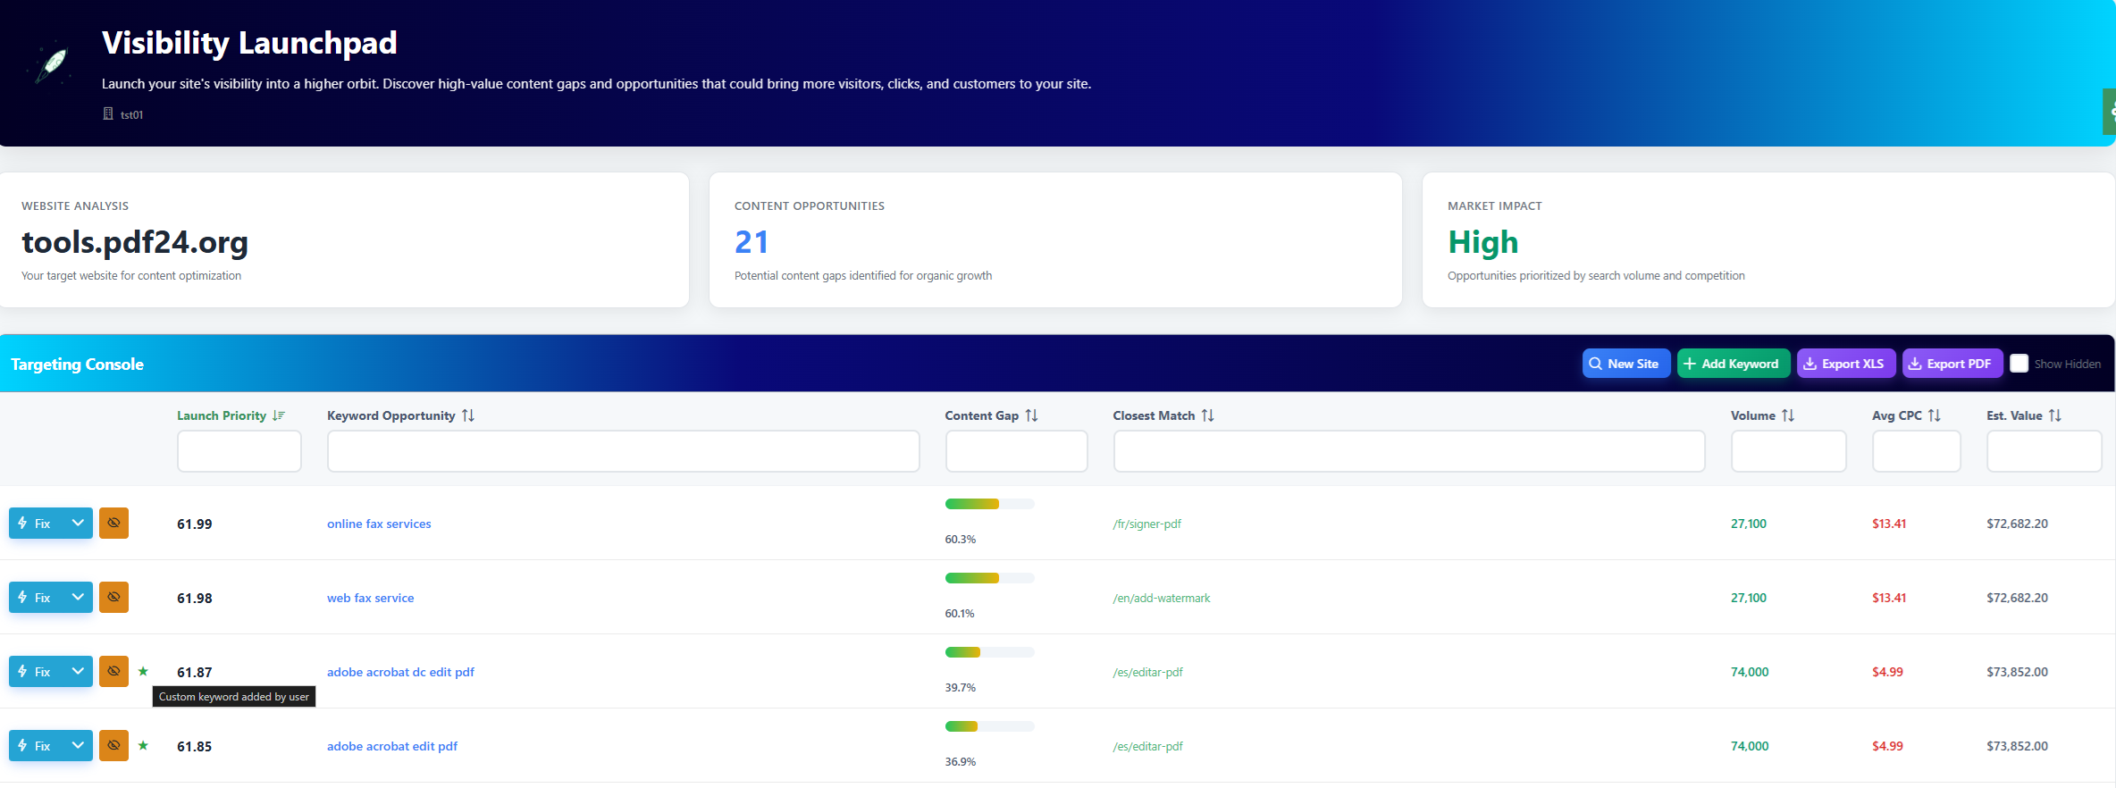Viewport: 2116px width, 788px height.
Task: Toggle the Show Hidden checkbox
Action: point(2019,364)
